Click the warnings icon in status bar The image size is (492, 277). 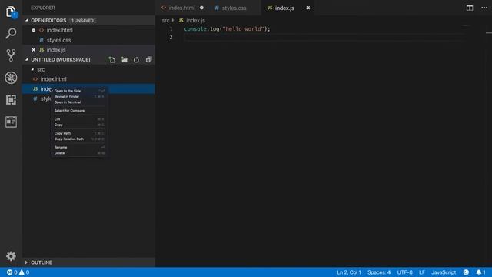pyautogui.click(x=22, y=272)
